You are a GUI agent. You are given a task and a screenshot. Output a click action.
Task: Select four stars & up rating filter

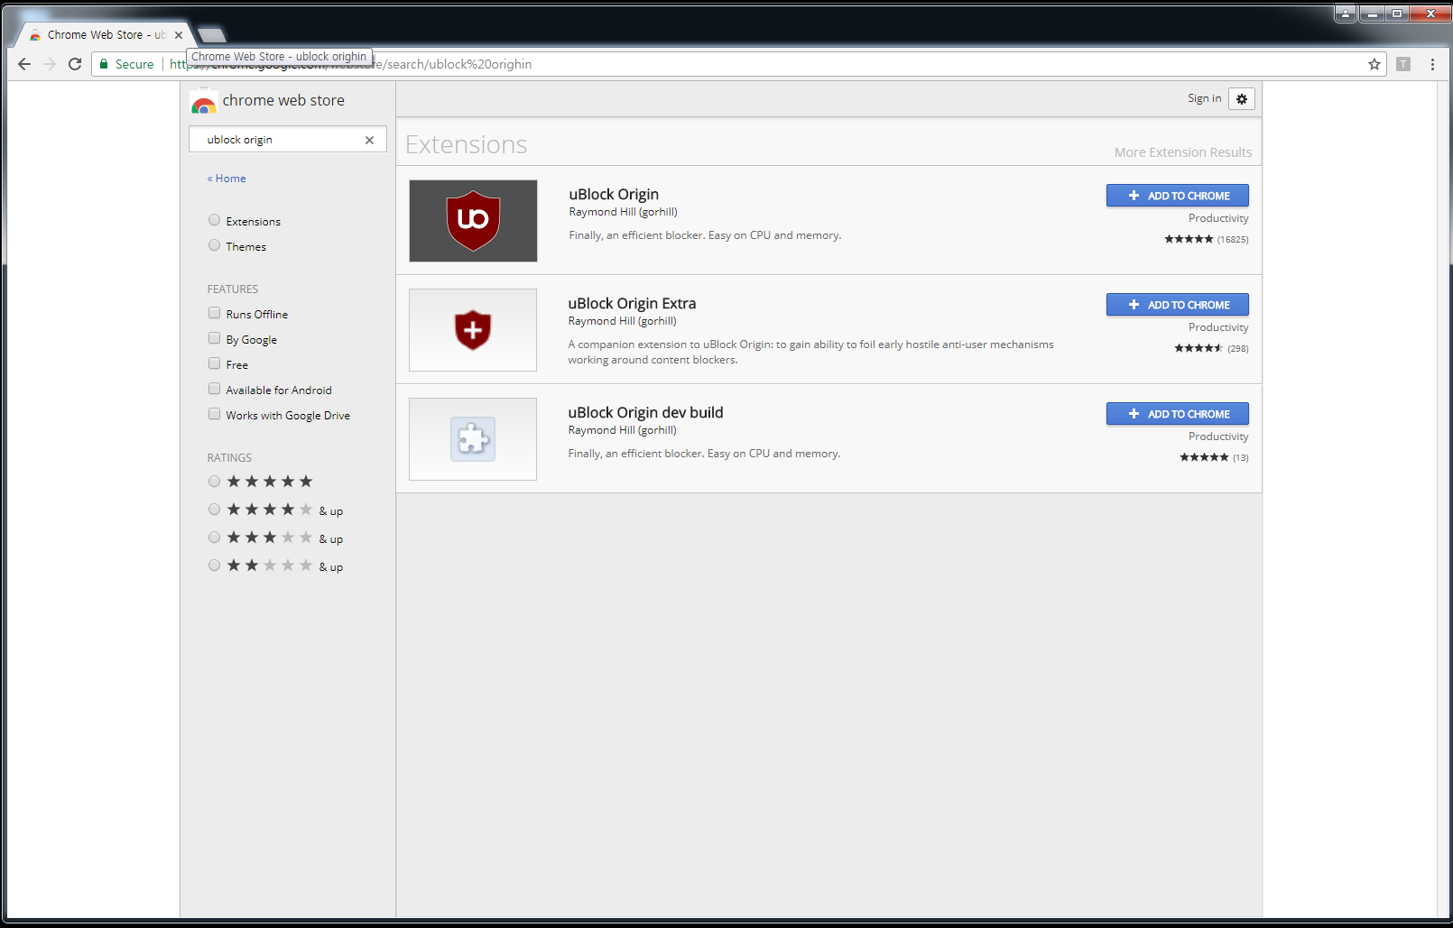(214, 510)
